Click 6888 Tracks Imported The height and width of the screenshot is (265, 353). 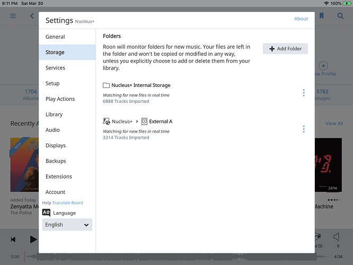[126, 101]
